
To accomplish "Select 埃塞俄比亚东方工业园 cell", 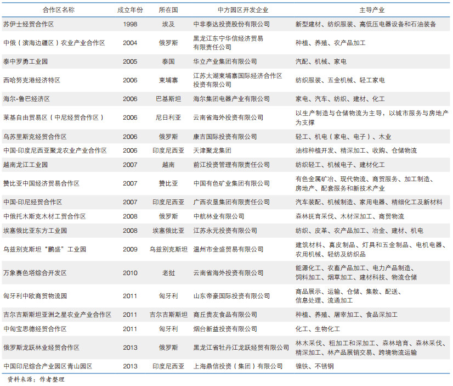I will coord(35,231).
